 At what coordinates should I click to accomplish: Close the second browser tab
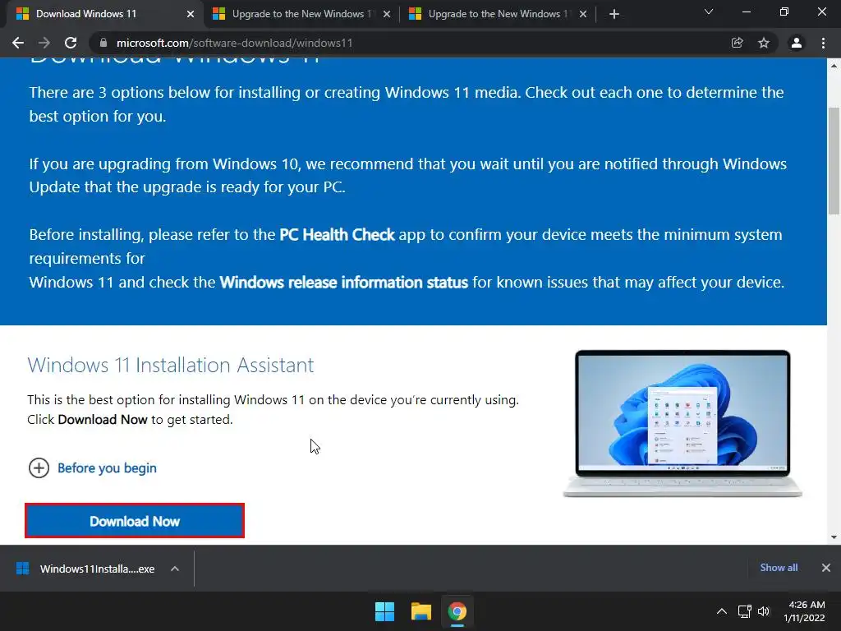[387, 14]
